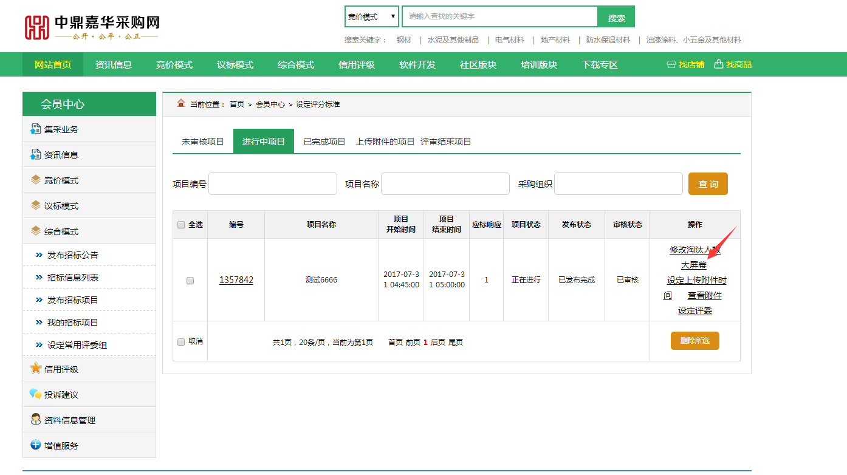Click the double-arrow icon before 发布招标公告
The width and height of the screenshot is (847, 475).
tap(39, 255)
